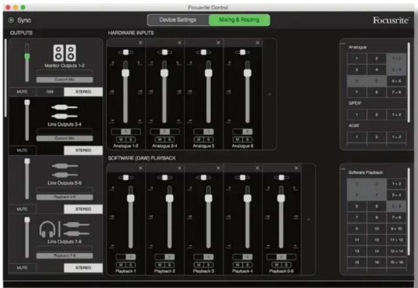Remove the Playback 1 channel strip
418x288 pixels.
pos(141,168)
